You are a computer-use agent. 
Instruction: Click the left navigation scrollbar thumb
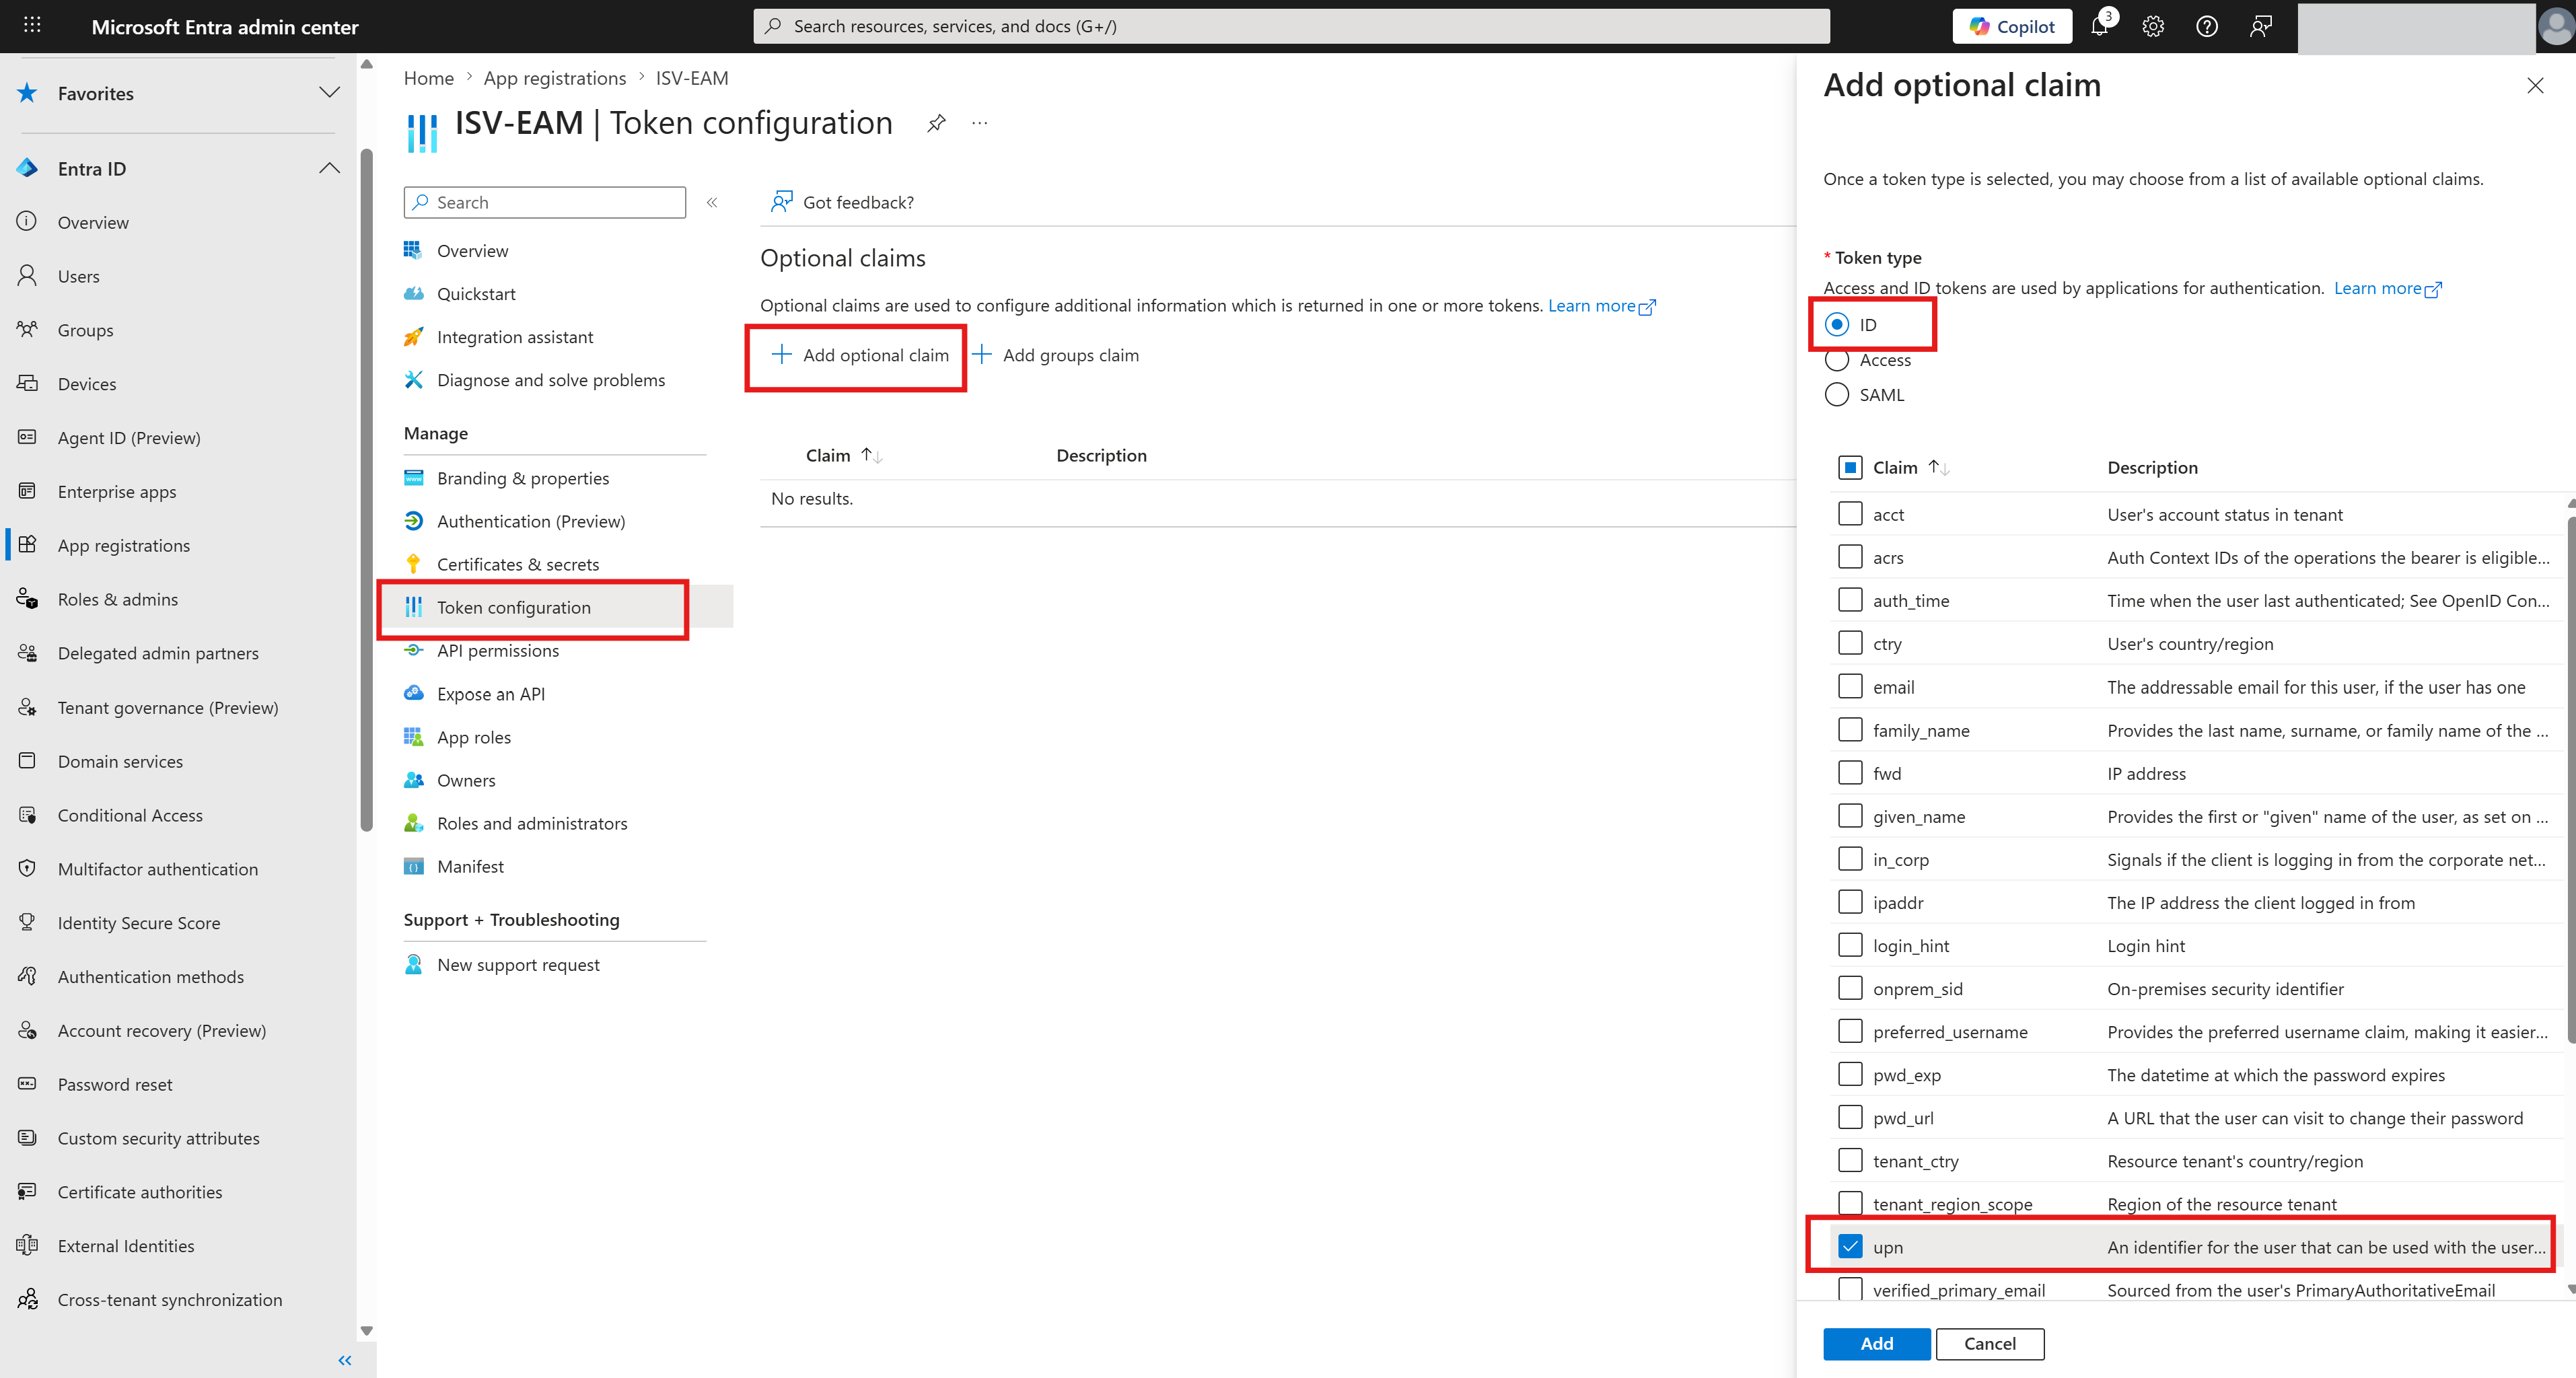[366, 490]
